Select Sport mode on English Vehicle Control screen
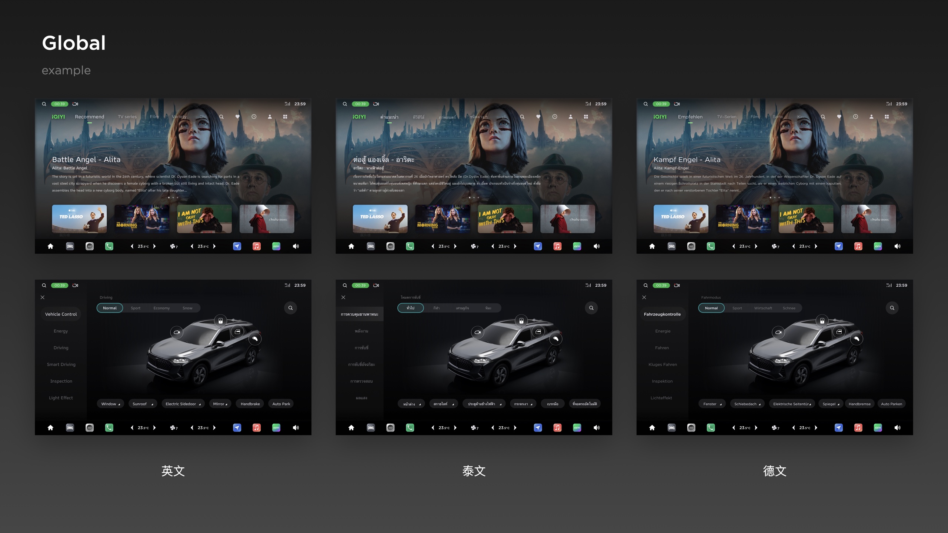Screen dimensions: 948x533 (136, 308)
